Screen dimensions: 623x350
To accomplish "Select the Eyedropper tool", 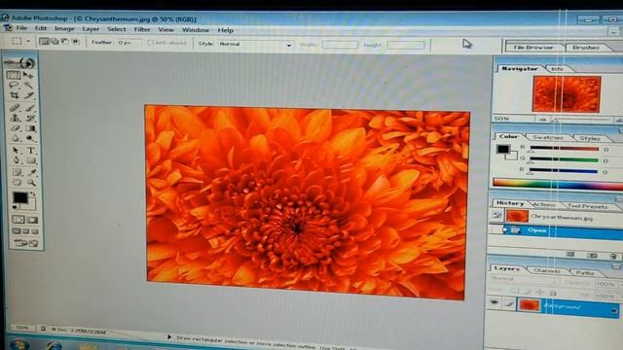I will [32, 172].
